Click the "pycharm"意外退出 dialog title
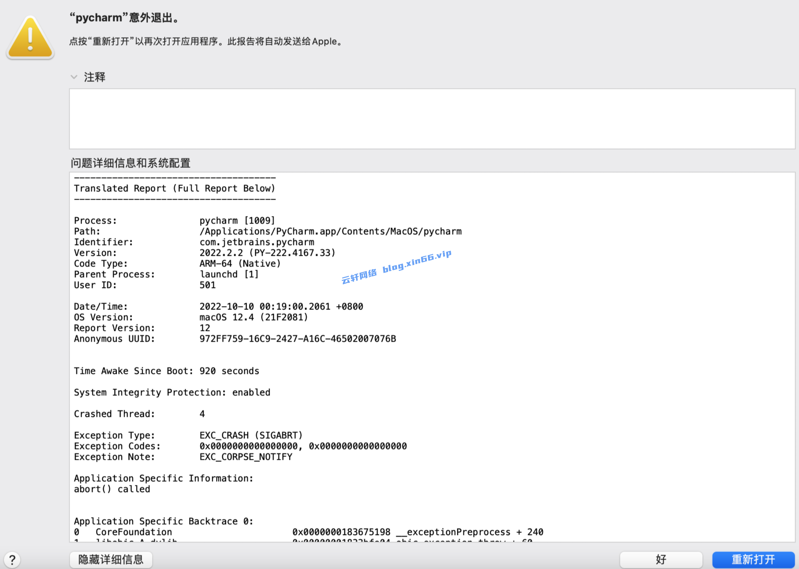799x569 pixels. (125, 18)
